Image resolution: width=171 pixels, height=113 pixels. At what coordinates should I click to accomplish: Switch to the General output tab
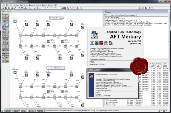click(107, 15)
